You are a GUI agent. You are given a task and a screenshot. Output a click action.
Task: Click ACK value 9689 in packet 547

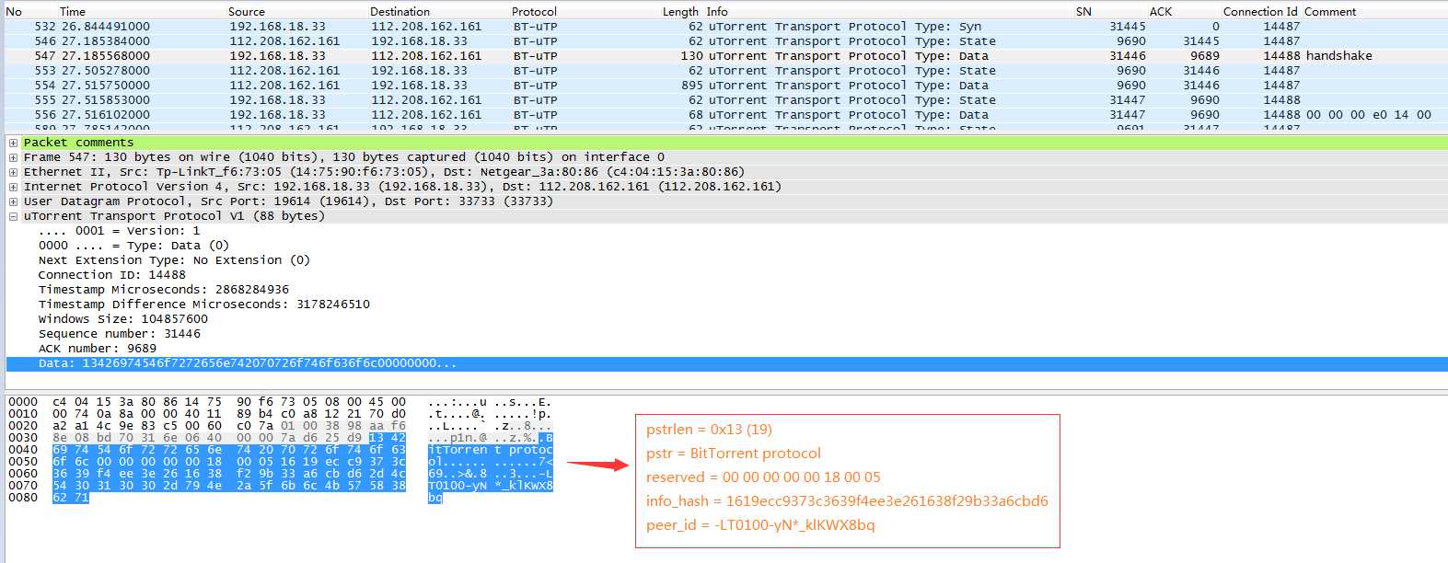click(x=1205, y=56)
